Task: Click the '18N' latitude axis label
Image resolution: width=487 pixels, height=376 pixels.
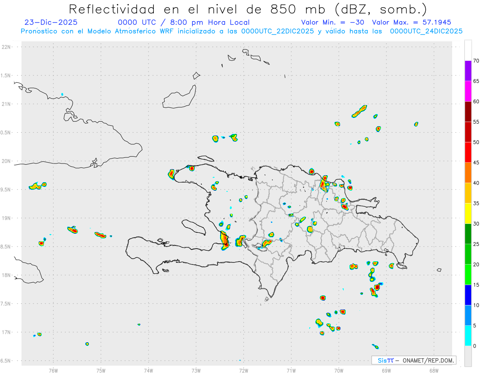Action: point(7,275)
